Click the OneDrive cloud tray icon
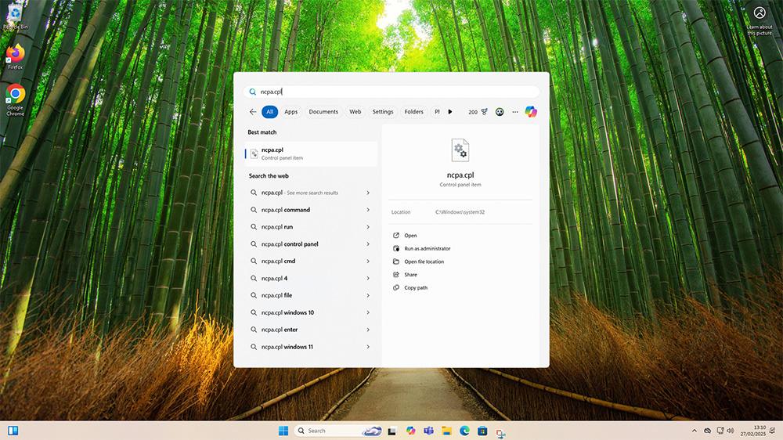This screenshot has height=440, width=783. click(707, 431)
